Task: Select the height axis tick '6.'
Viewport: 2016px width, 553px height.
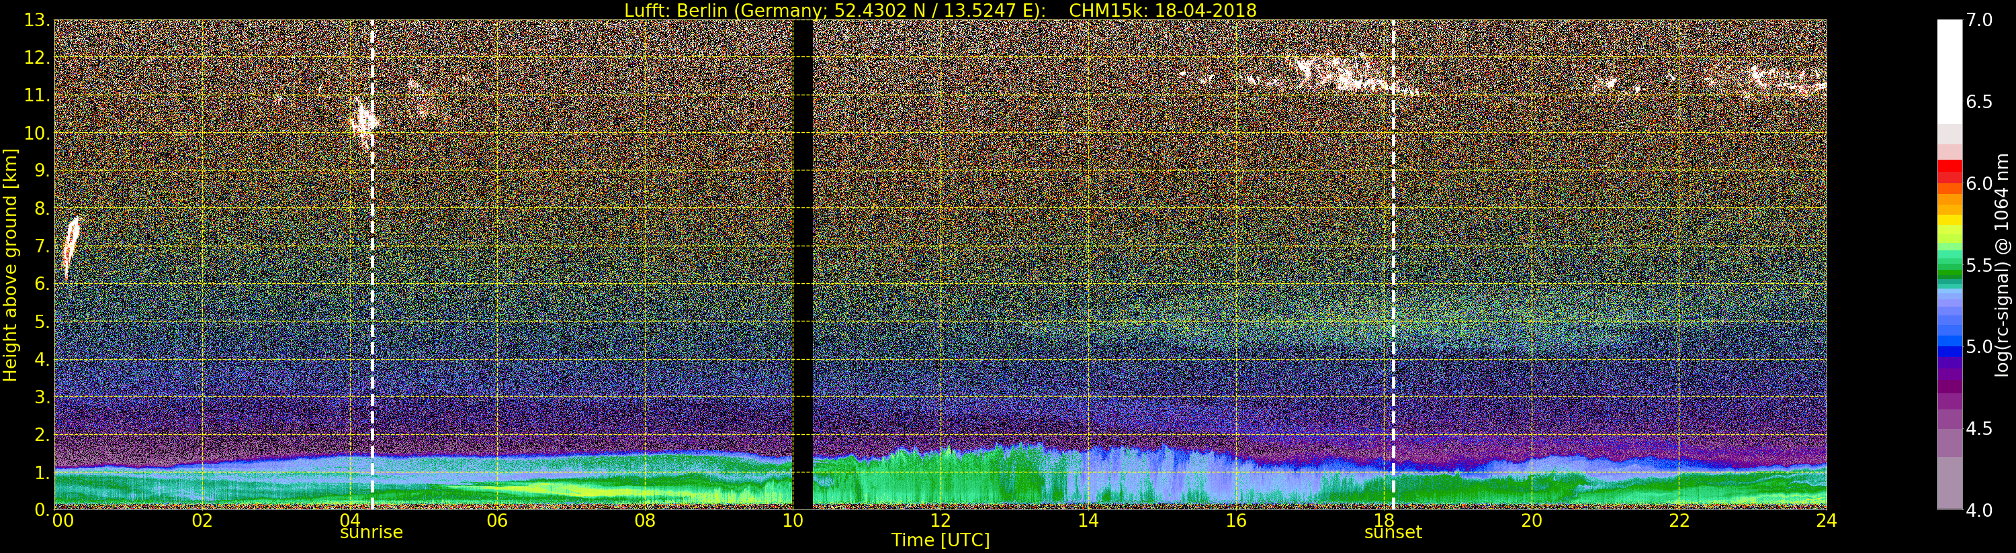Action: point(43,284)
